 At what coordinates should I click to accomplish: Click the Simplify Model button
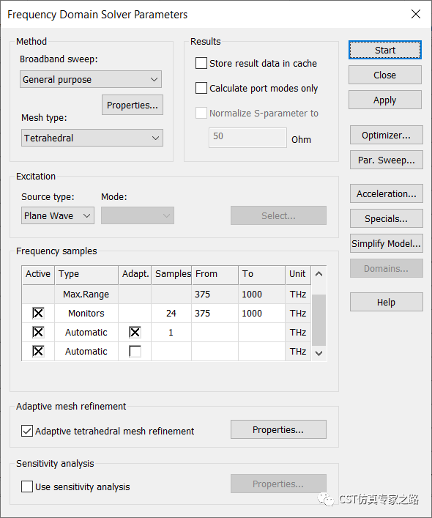coord(386,243)
